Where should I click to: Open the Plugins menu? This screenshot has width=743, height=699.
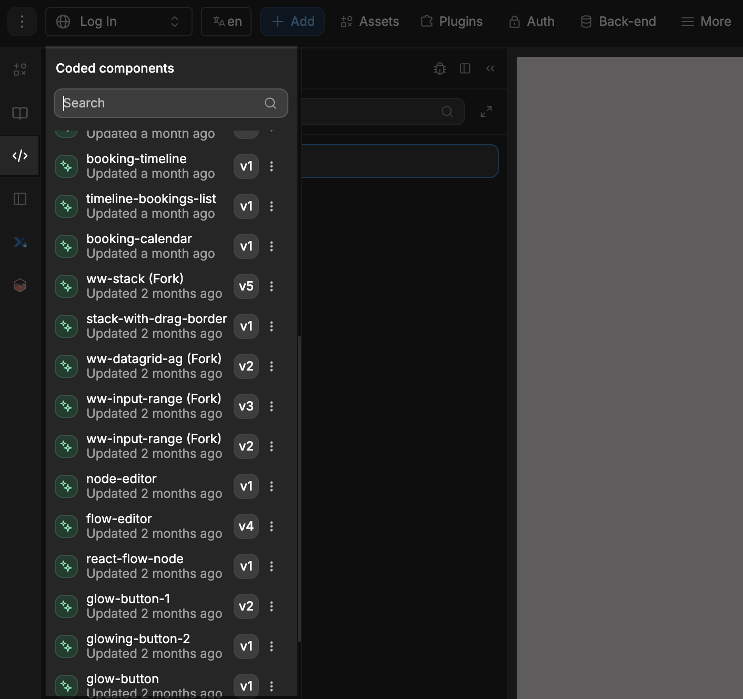pyautogui.click(x=451, y=22)
